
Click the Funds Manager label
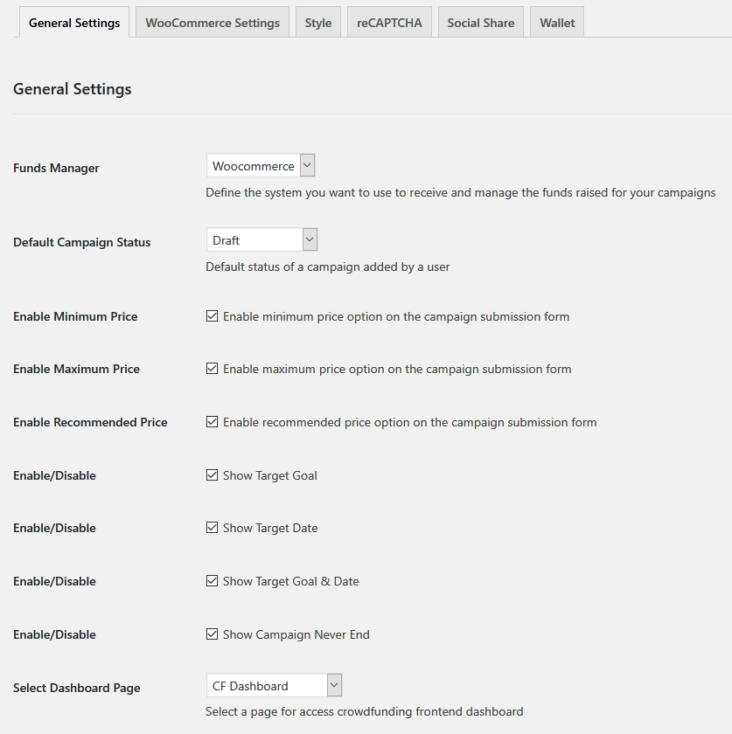click(x=56, y=168)
